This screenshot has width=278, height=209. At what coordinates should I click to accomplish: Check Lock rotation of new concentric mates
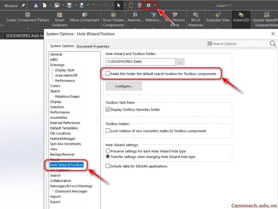pyautogui.click(x=108, y=131)
